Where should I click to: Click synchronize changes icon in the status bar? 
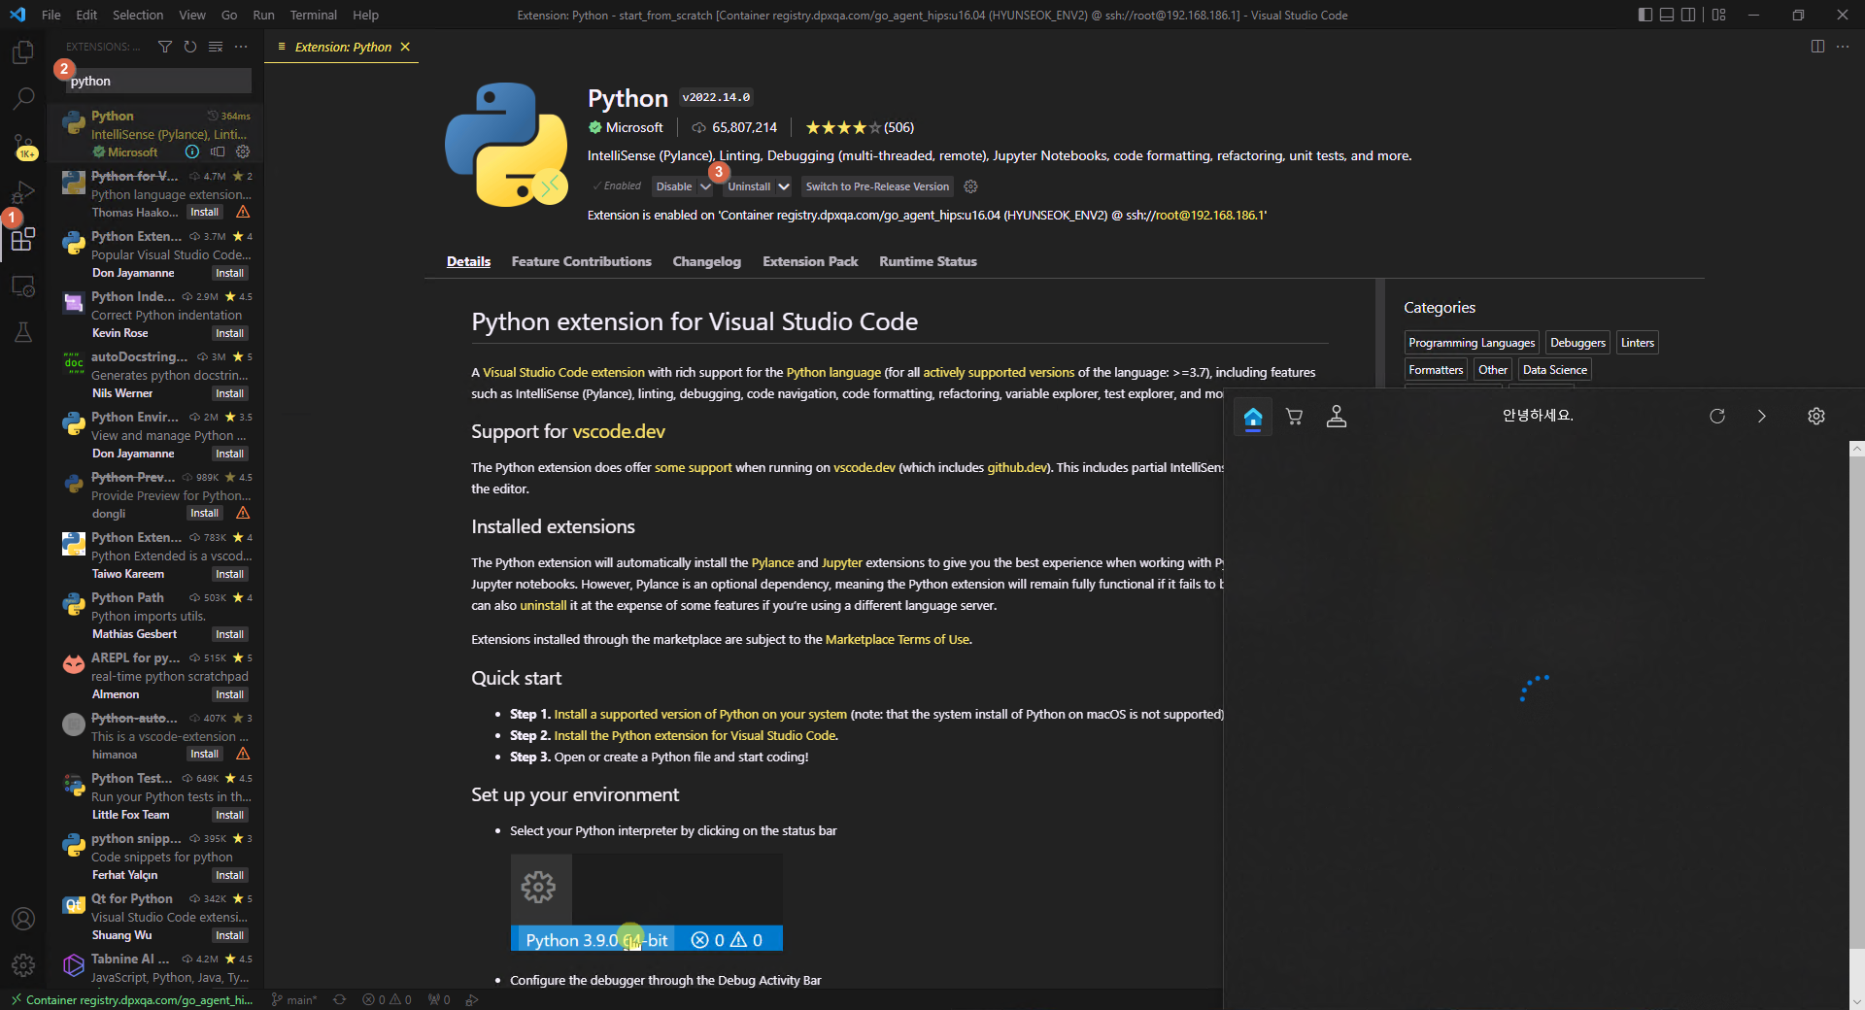[x=339, y=999]
